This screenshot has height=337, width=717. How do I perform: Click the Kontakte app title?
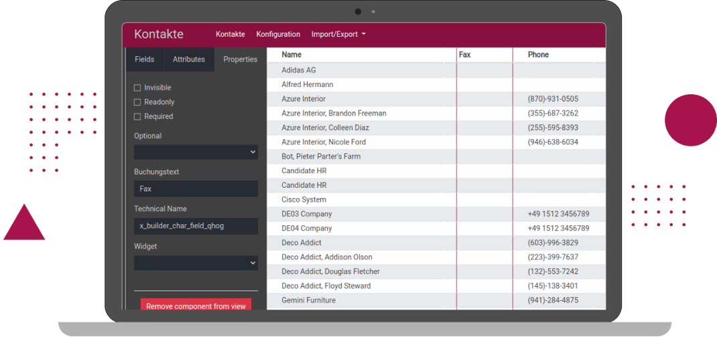[x=159, y=34]
